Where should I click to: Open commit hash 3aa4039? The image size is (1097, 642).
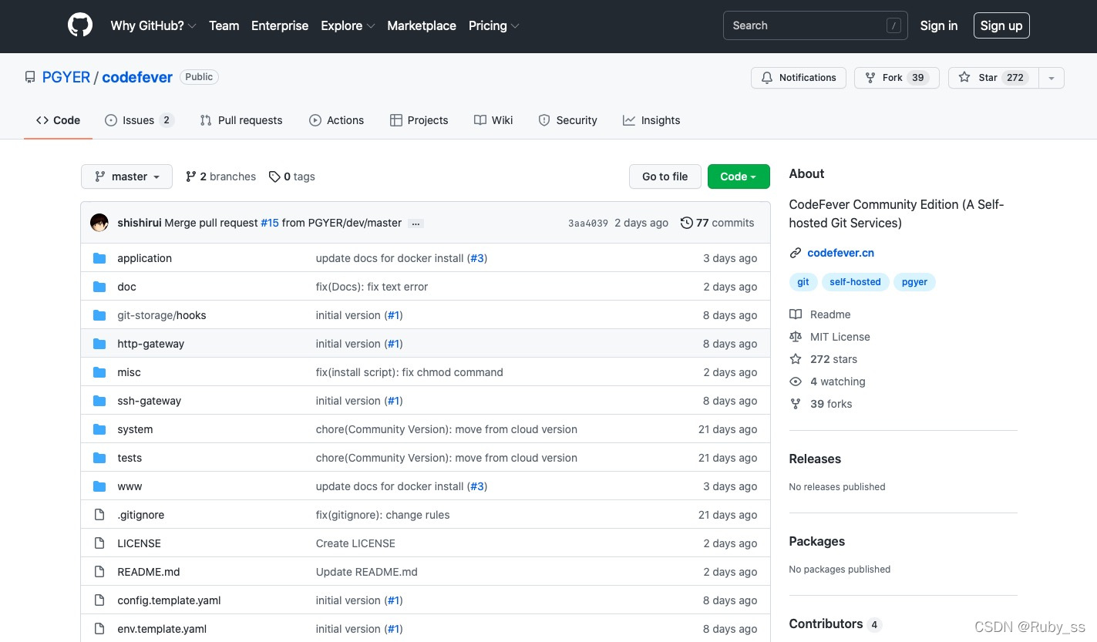[588, 224]
